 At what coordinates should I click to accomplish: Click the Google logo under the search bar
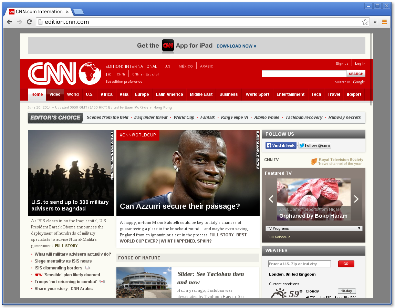coord(359,82)
